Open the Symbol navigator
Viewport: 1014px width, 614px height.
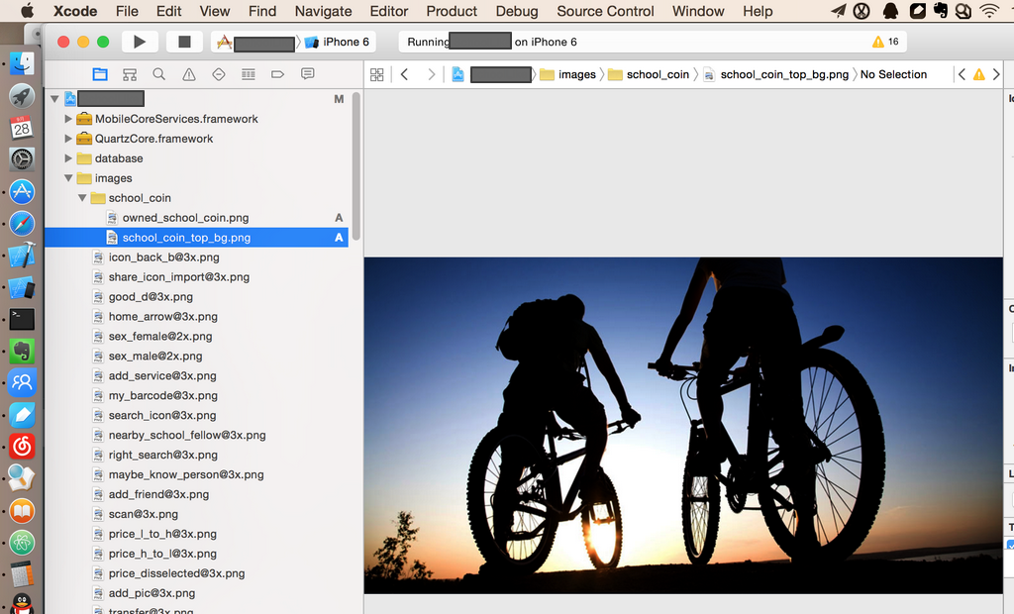click(129, 74)
